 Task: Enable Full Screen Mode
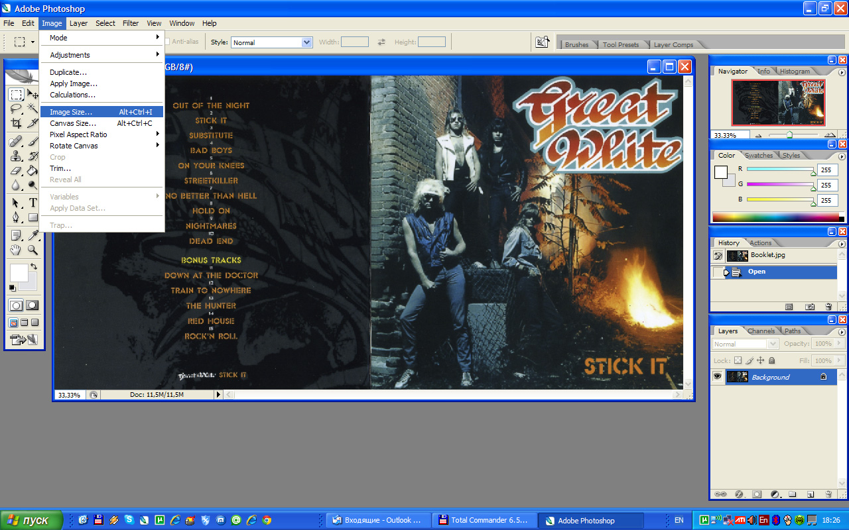point(35,323)
